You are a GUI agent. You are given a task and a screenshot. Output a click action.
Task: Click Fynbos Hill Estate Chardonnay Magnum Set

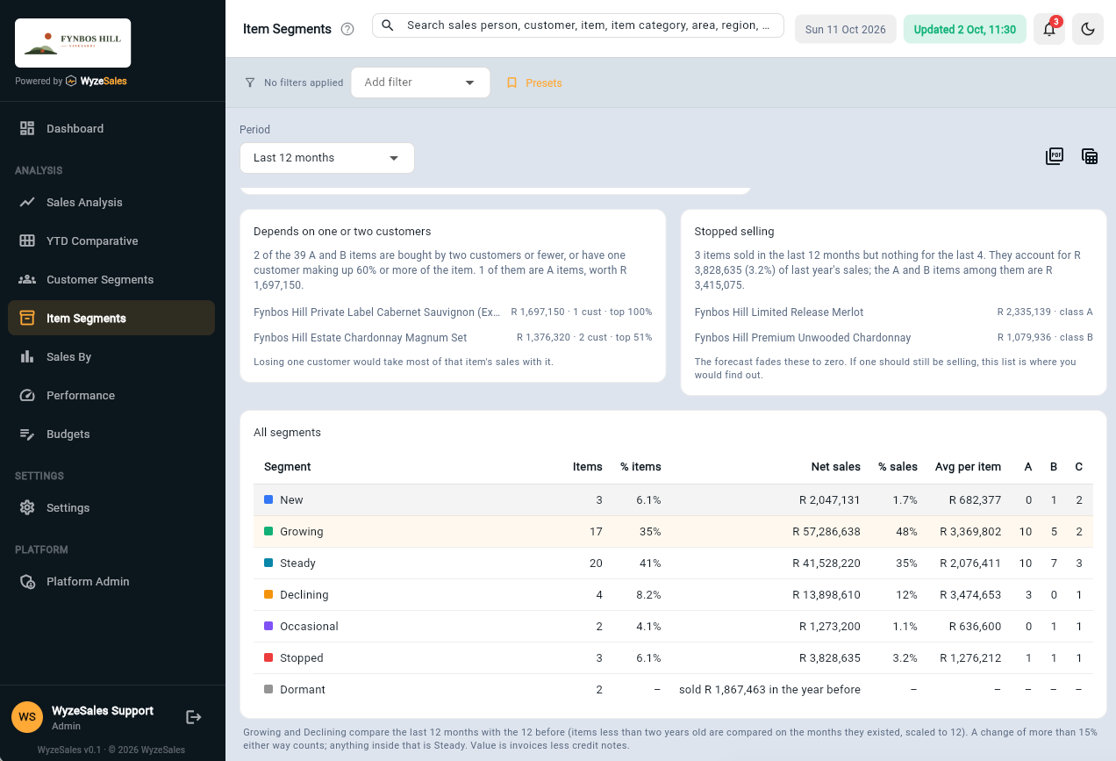click(361, 338)
